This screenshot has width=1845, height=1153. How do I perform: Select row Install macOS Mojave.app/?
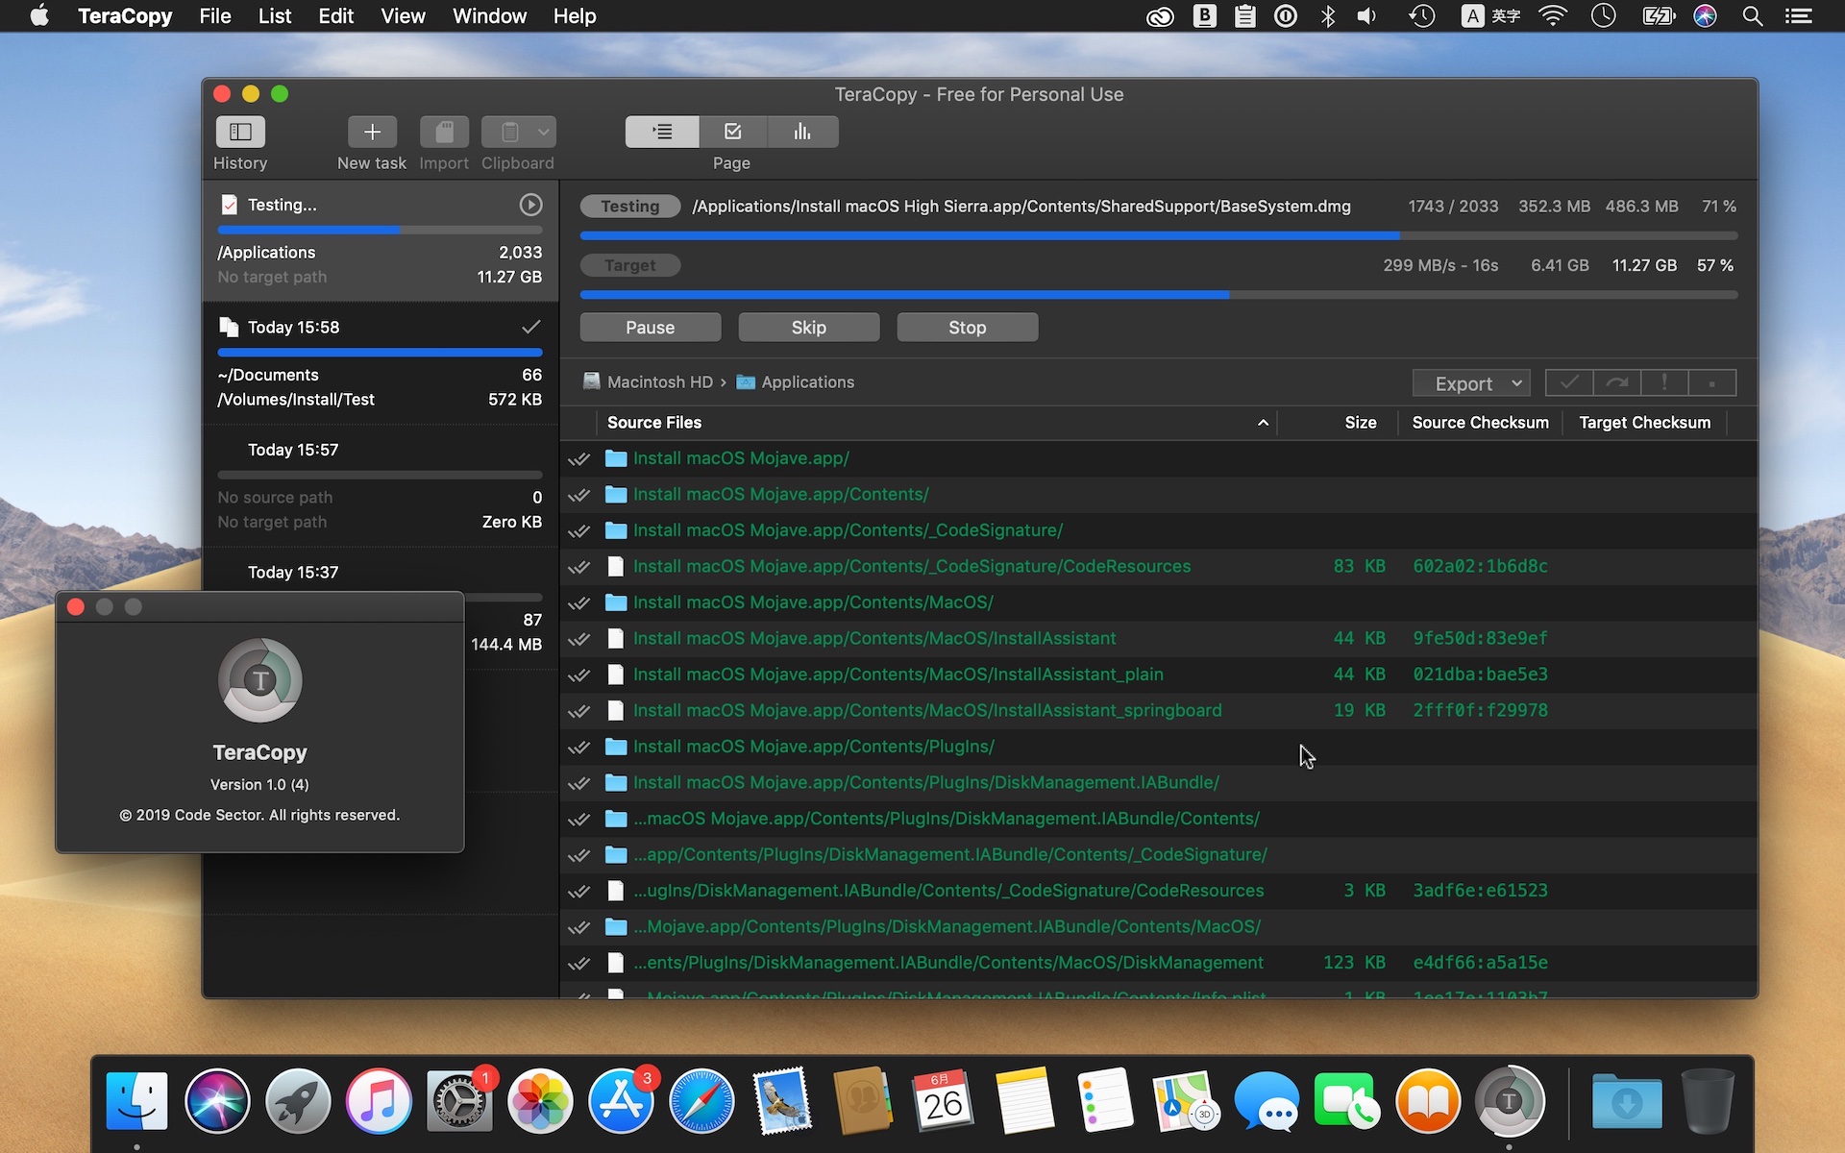point(1159,458)
